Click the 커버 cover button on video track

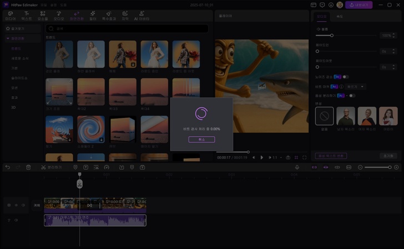(37, 205)
